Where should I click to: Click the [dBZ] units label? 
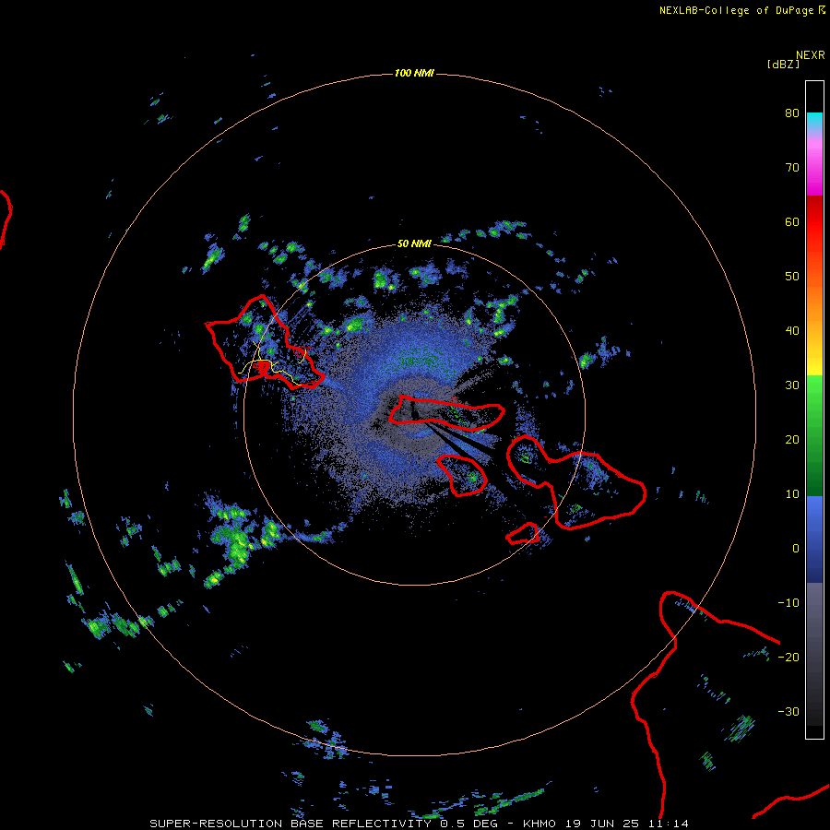[783, 65]
